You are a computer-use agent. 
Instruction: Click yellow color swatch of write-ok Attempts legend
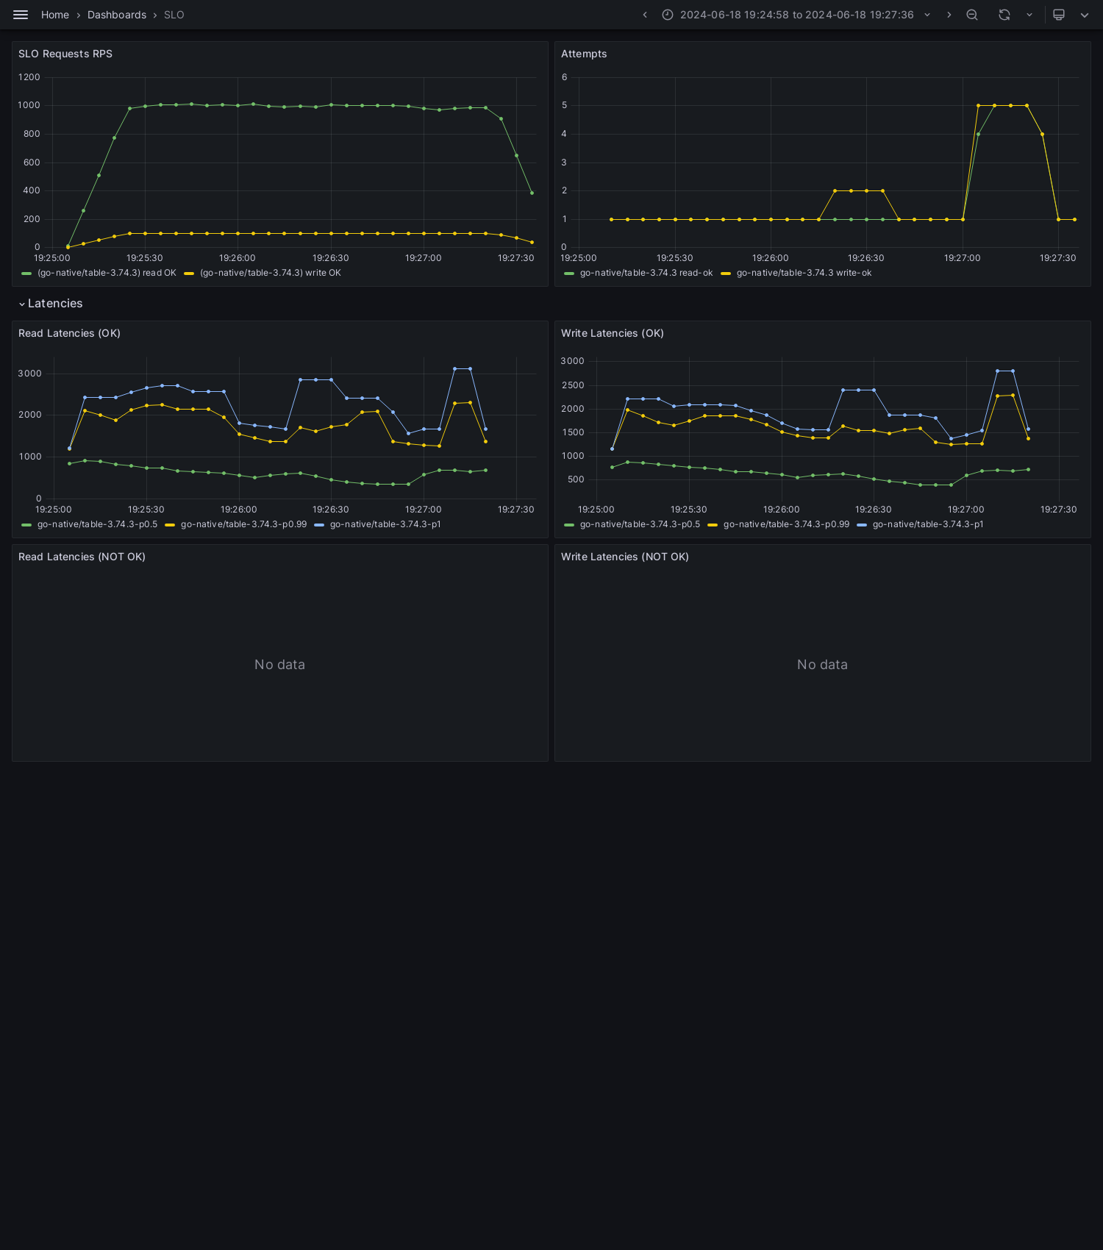[x=726, y=274]
